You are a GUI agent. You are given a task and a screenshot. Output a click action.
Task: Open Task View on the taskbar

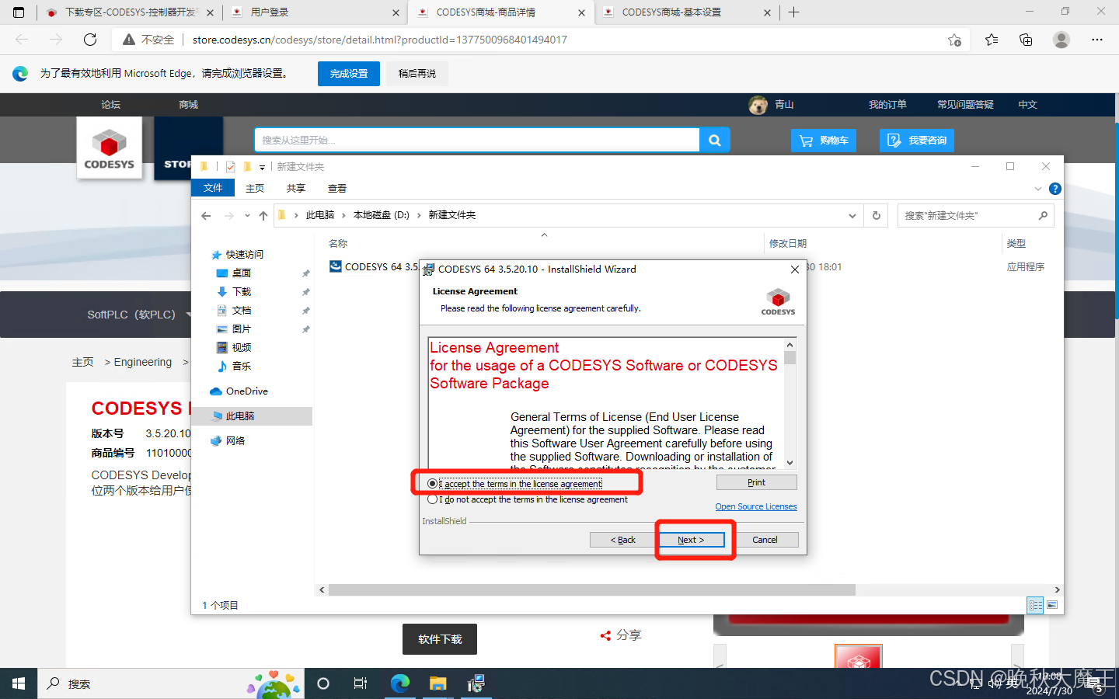tap(361, 683)
